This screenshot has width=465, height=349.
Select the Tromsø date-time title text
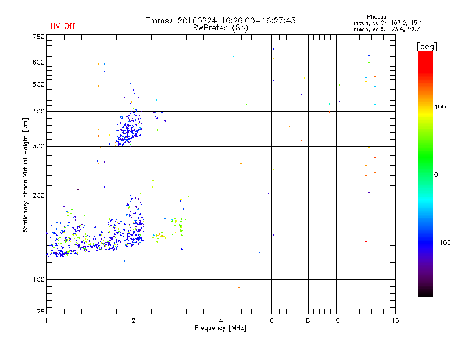tap(220, 20)
